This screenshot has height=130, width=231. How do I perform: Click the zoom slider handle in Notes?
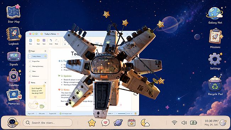(x=126, y=114)
